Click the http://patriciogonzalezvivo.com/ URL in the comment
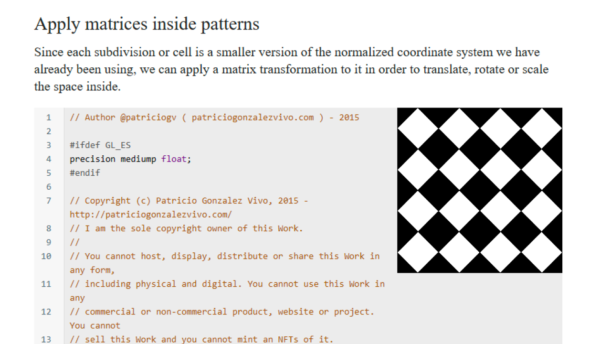Image resolution: width=611 pixels, height=344 pixels. point(150,215)
